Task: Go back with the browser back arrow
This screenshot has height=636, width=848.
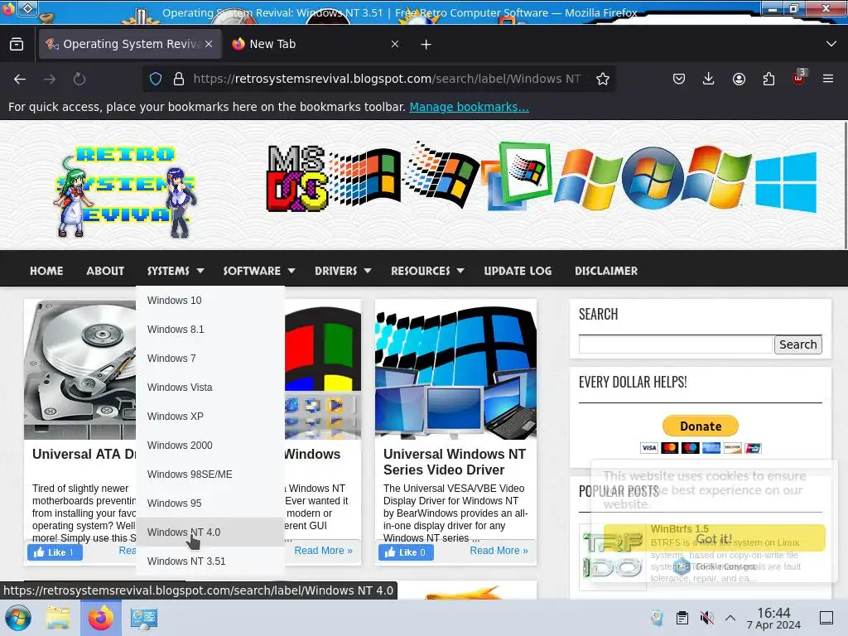Action: tap(20, 79)
